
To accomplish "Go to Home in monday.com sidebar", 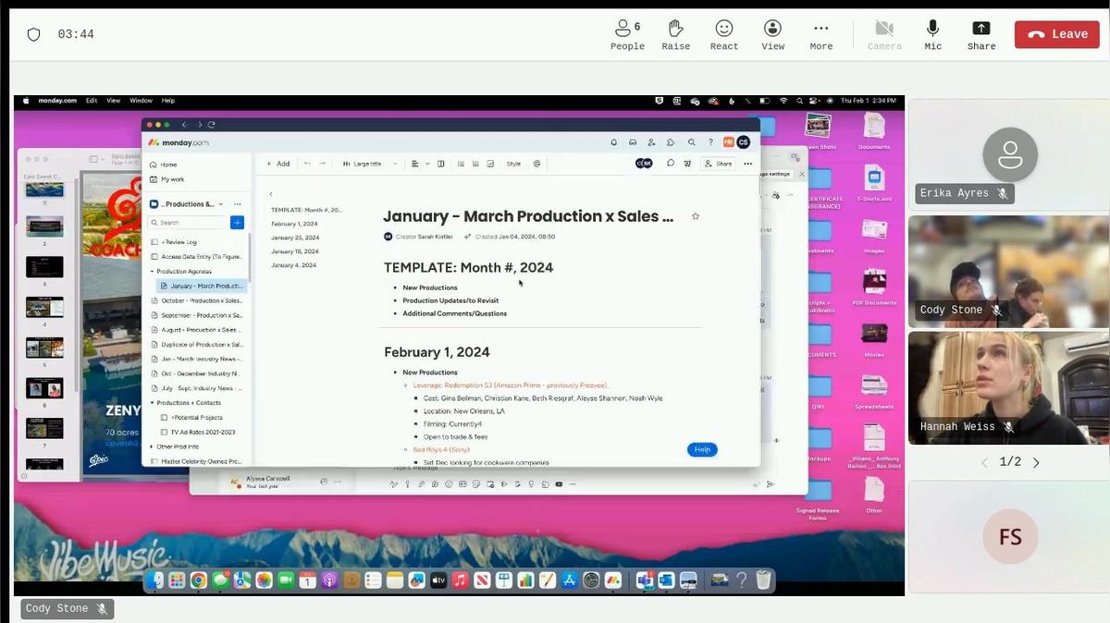I will [x=163, y=165].
